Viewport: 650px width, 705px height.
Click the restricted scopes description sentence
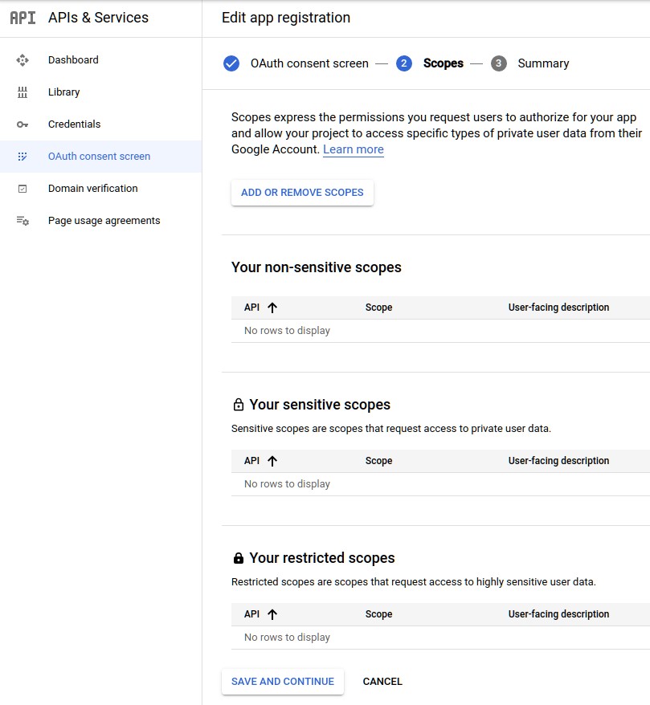pos(414,582)
